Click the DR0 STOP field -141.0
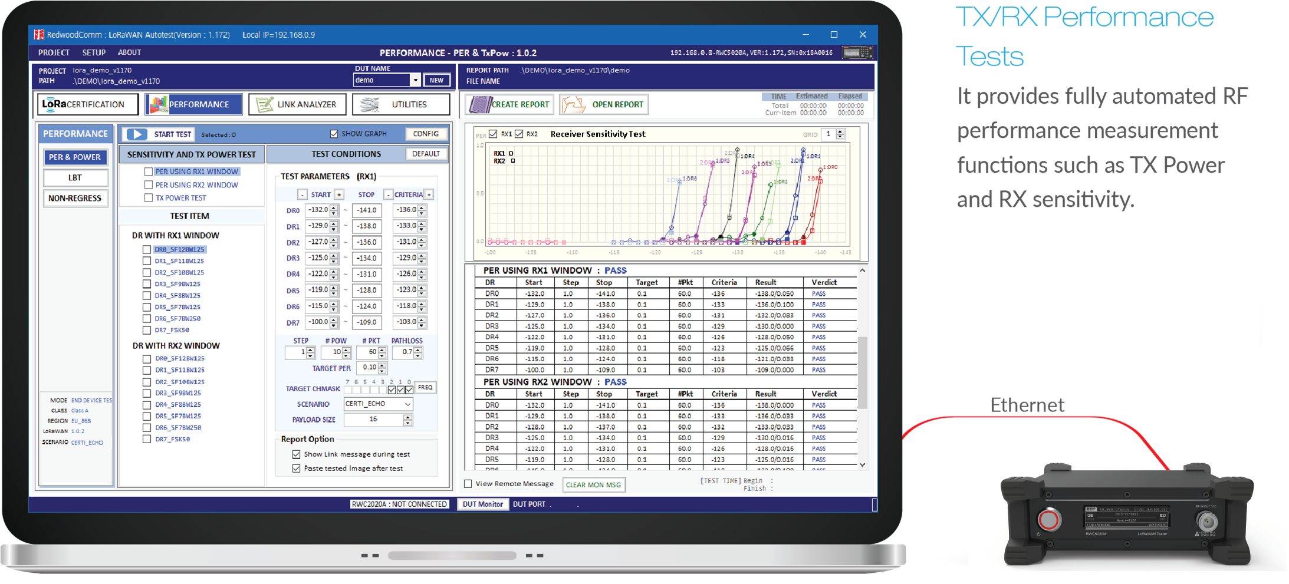This screenshot has height=584, width=1289. (367, 210)
